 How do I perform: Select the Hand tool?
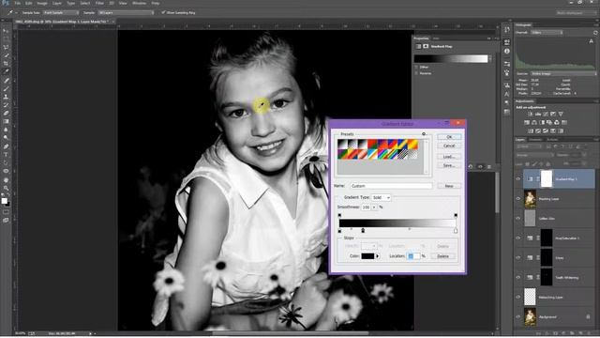[6, 179]
